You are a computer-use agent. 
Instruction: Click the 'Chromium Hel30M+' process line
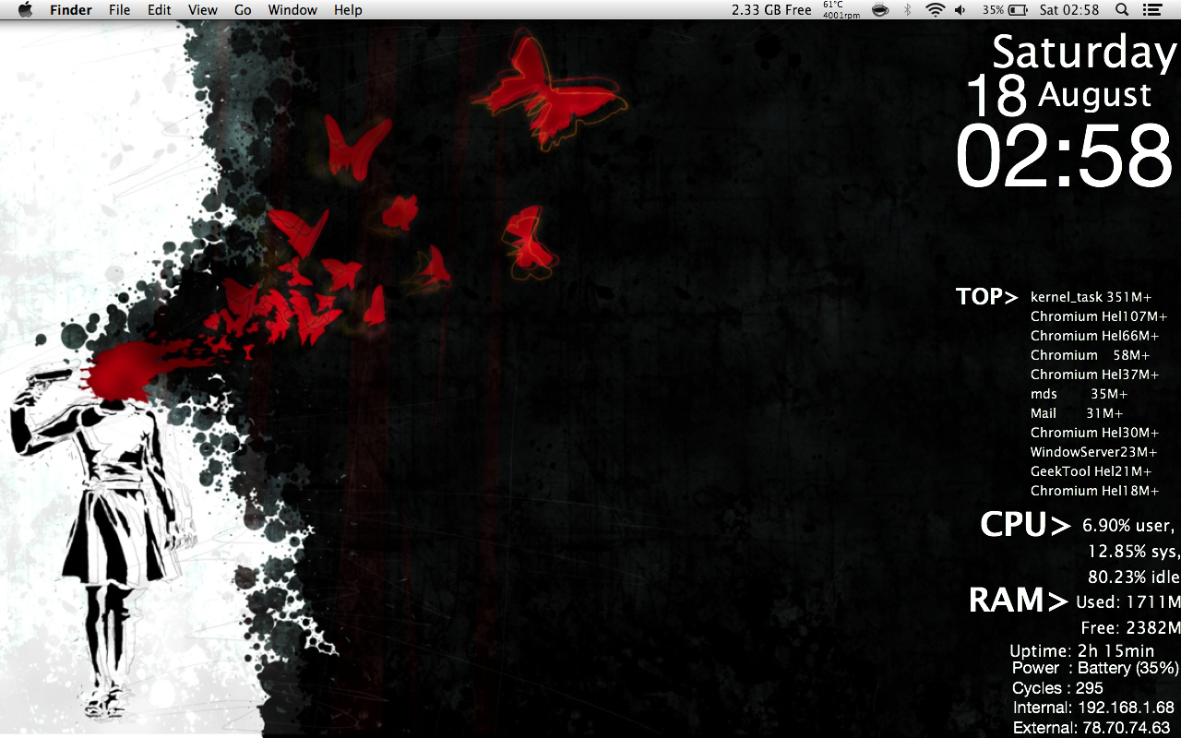point(1094,433)
